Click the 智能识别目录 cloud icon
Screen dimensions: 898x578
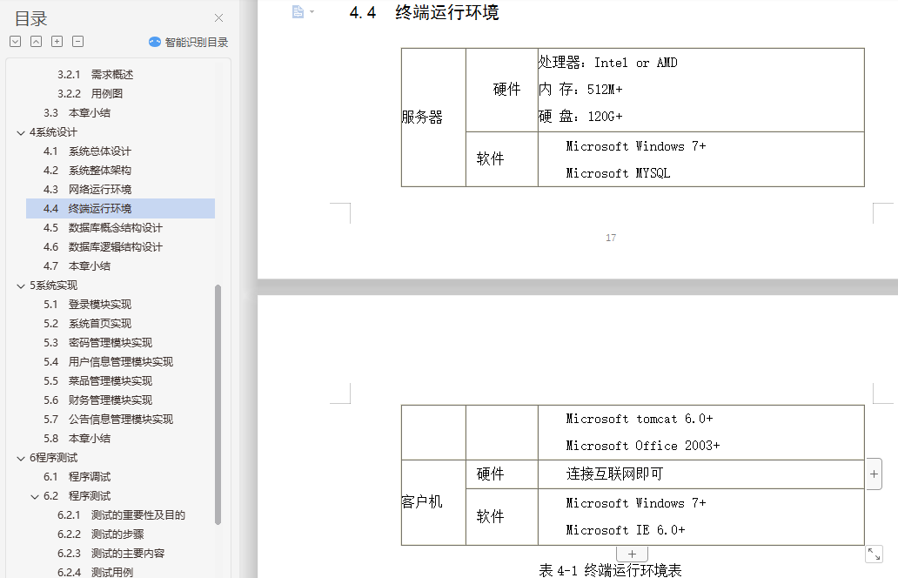[155, 42]
